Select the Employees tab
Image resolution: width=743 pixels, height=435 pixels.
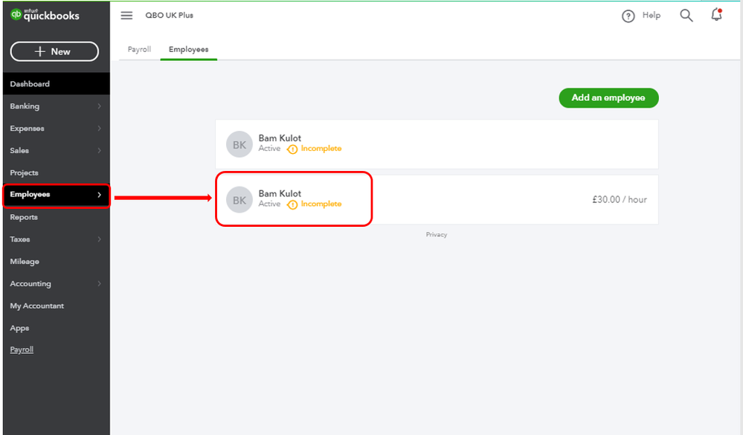click(x=188, y=50)
